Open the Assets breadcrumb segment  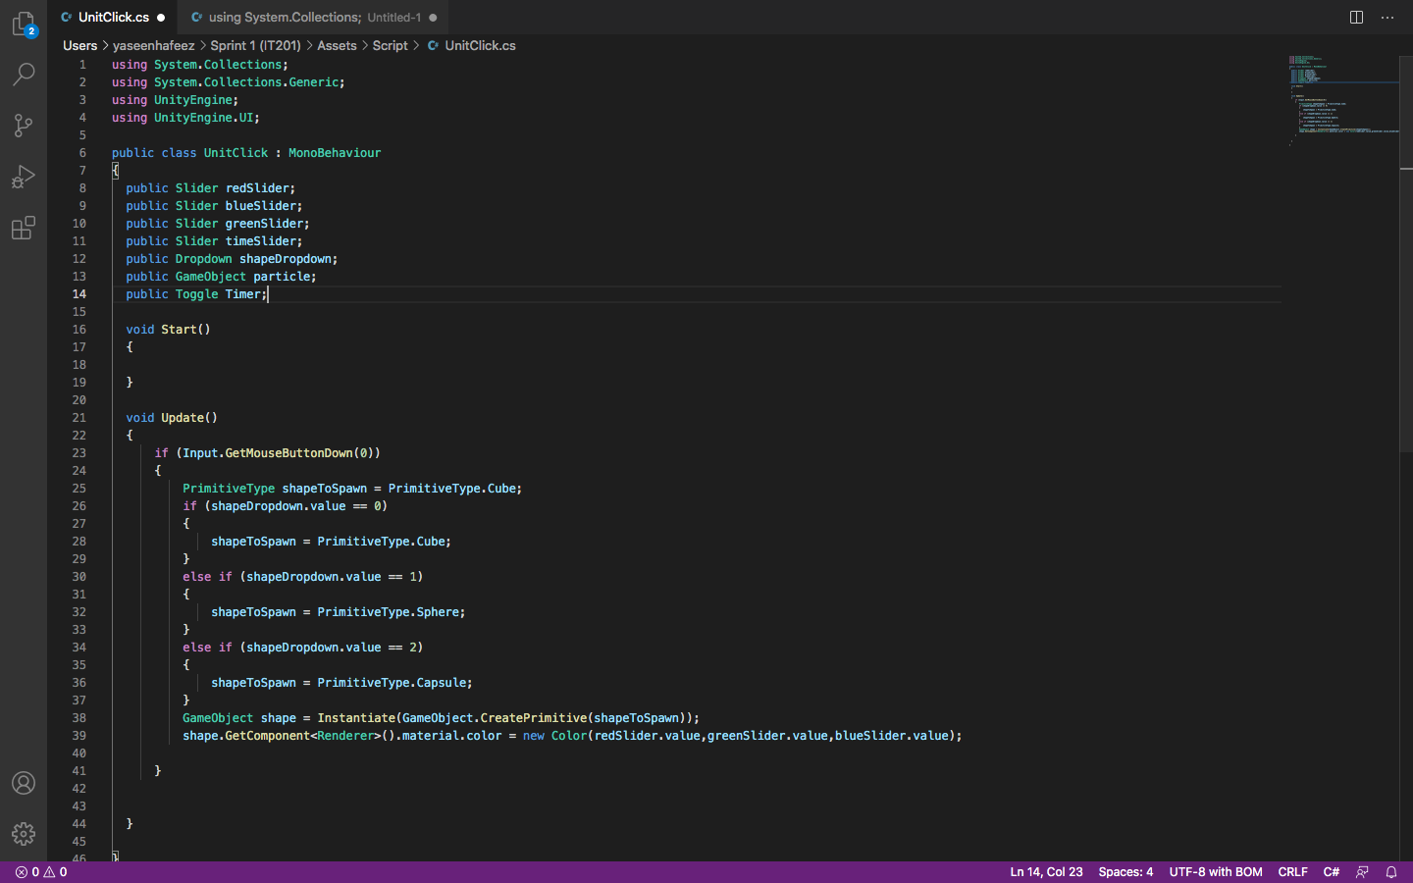[x=337, y=46]
